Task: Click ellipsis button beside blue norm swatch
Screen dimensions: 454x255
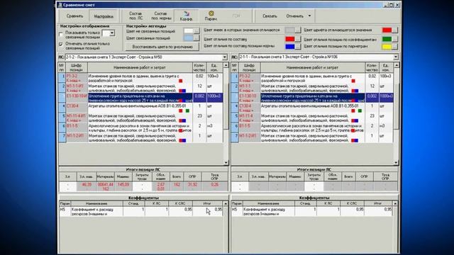Action: click(x=298, y=46)
